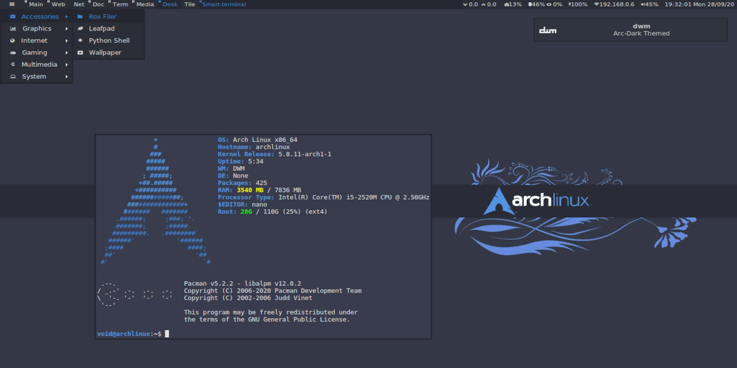Switch to the Tile workspace tag
Viewport: 737px width, 368px height.
click(189, 4)
